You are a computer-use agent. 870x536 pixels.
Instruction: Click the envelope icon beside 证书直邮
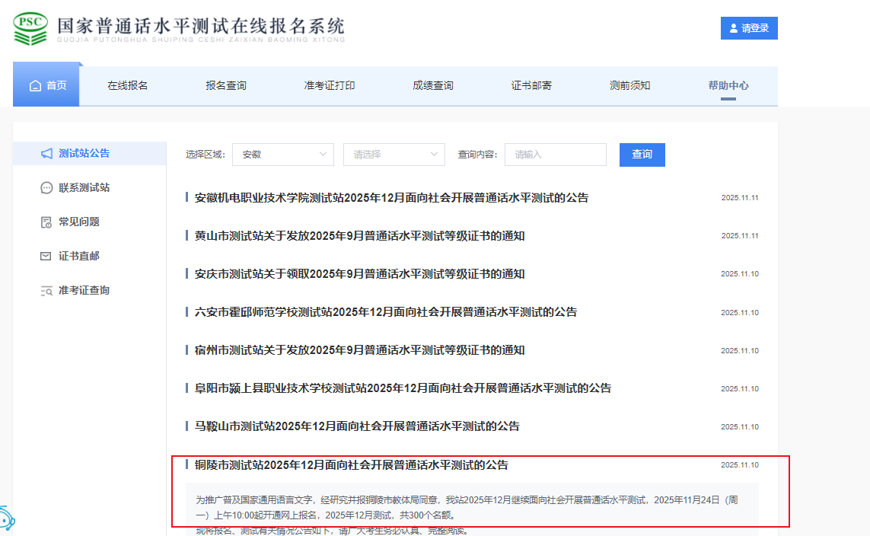46,257
